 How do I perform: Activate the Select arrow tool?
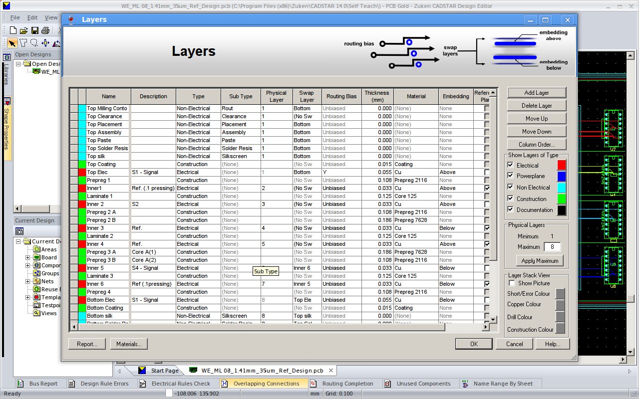(x=11, y=43)
